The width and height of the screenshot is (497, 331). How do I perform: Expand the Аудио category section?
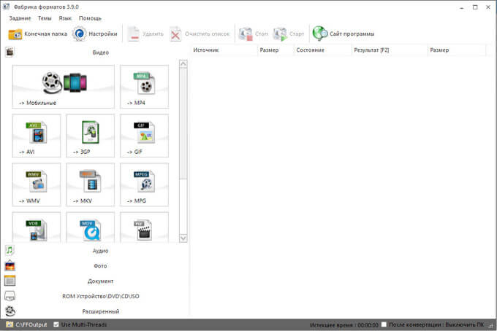coord(100,250)
